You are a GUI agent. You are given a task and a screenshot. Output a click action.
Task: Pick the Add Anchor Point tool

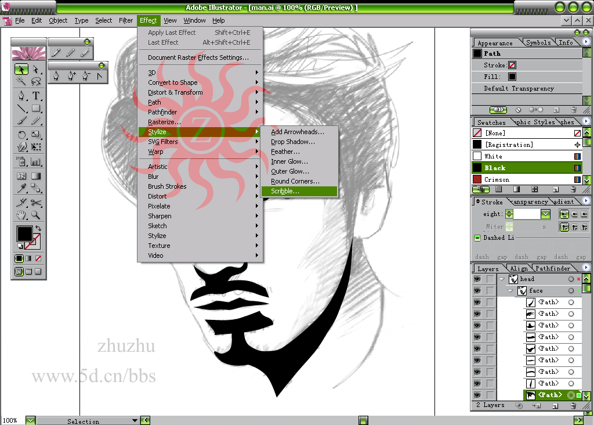pyautogui.click(x=71, y=76)
